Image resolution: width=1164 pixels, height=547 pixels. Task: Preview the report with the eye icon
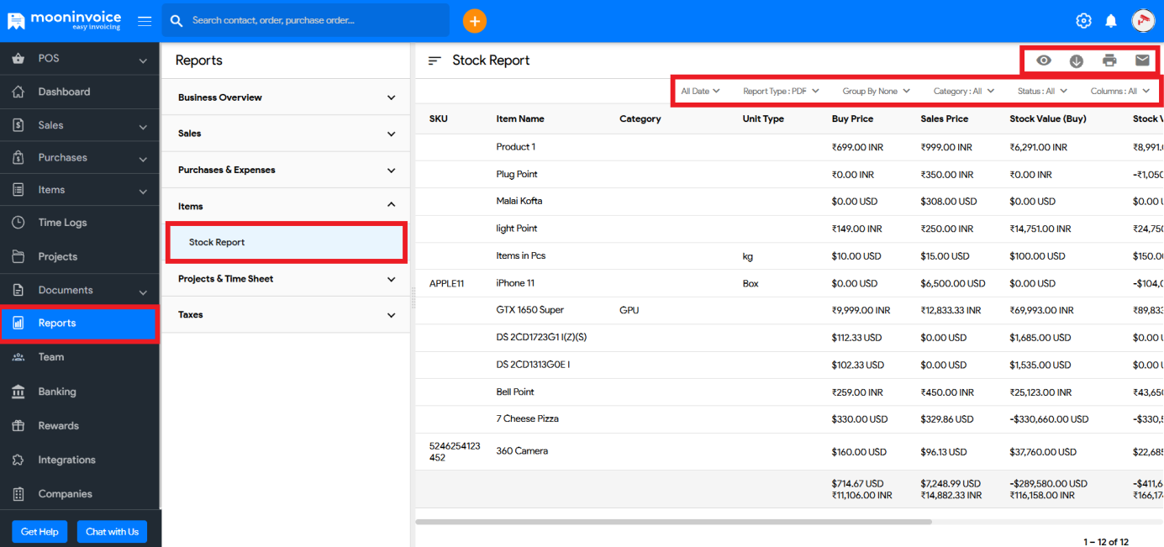[1043, 60]
